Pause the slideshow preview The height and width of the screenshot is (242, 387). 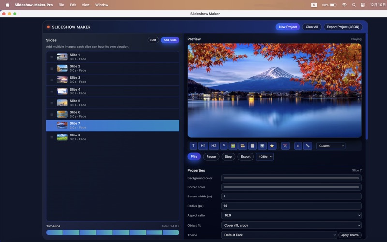(x=211, y=157)
